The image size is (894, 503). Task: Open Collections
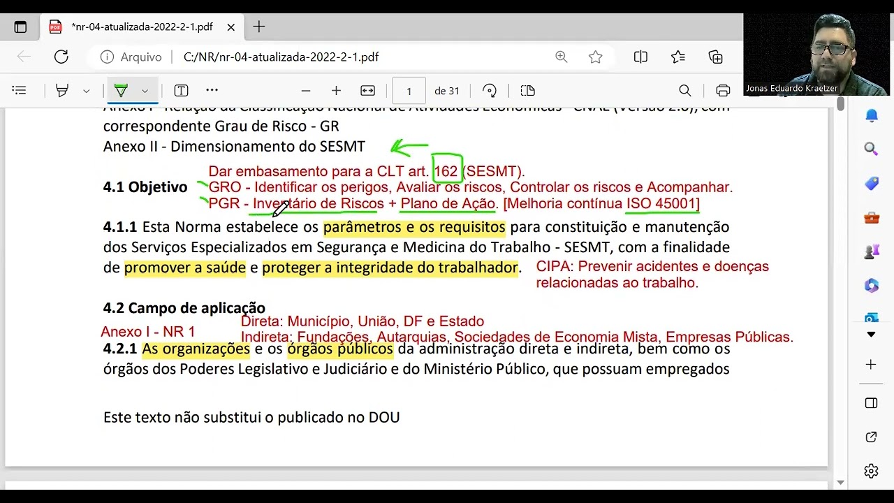(x=716, y=57)
